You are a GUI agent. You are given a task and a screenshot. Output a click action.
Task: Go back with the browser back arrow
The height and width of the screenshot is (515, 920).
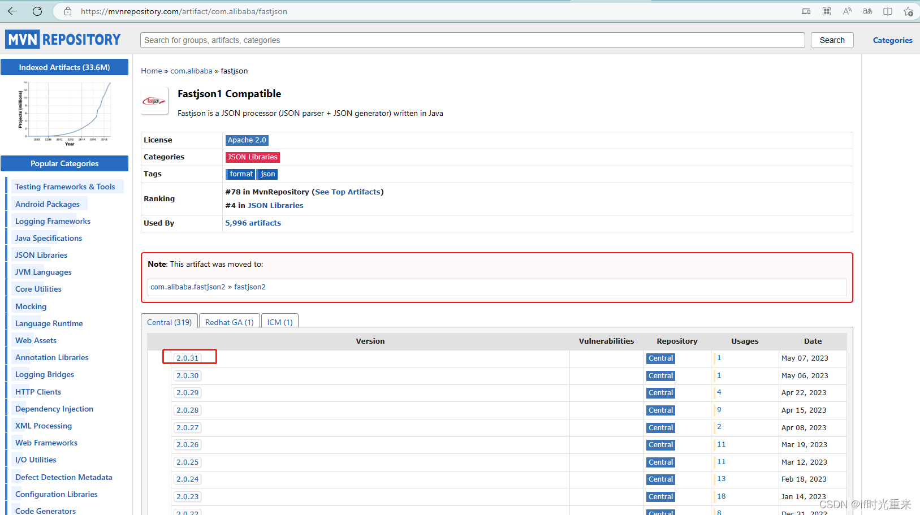point(12,11)
